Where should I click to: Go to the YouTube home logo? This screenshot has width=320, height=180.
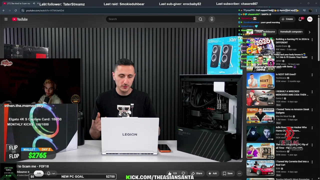click(x=20, y=19)
